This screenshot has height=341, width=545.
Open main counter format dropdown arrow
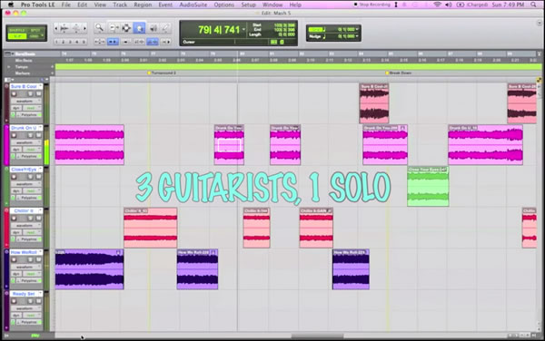coord(243,30)
